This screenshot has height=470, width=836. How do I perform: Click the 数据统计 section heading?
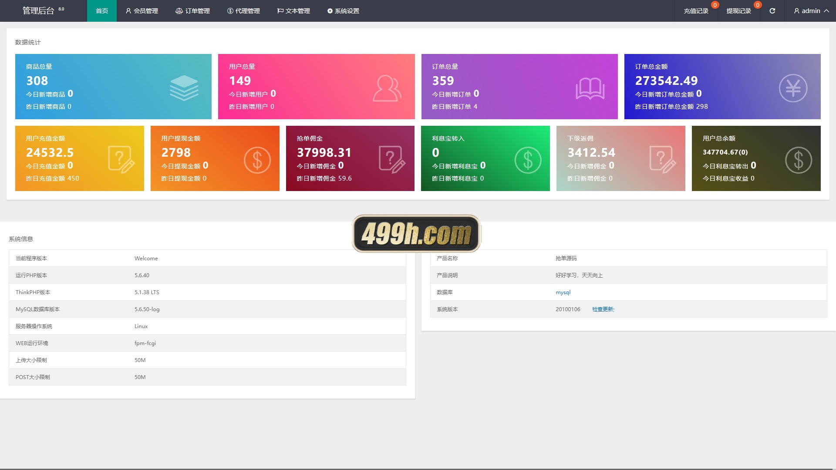tap(28, 42)
